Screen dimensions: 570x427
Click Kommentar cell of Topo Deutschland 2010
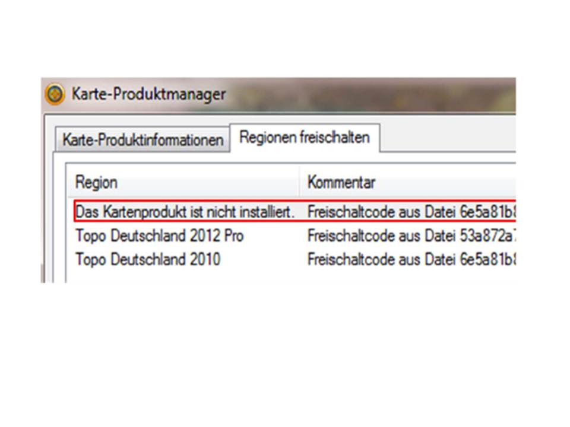point(411,260)
